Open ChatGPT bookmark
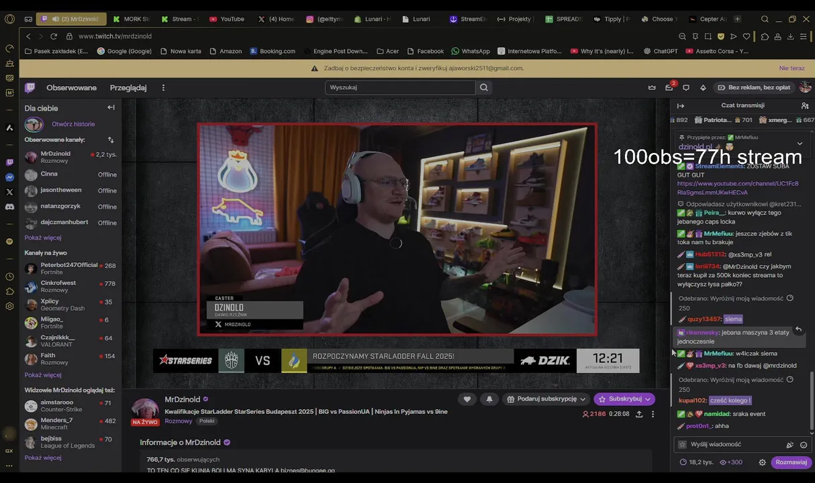 660,51
